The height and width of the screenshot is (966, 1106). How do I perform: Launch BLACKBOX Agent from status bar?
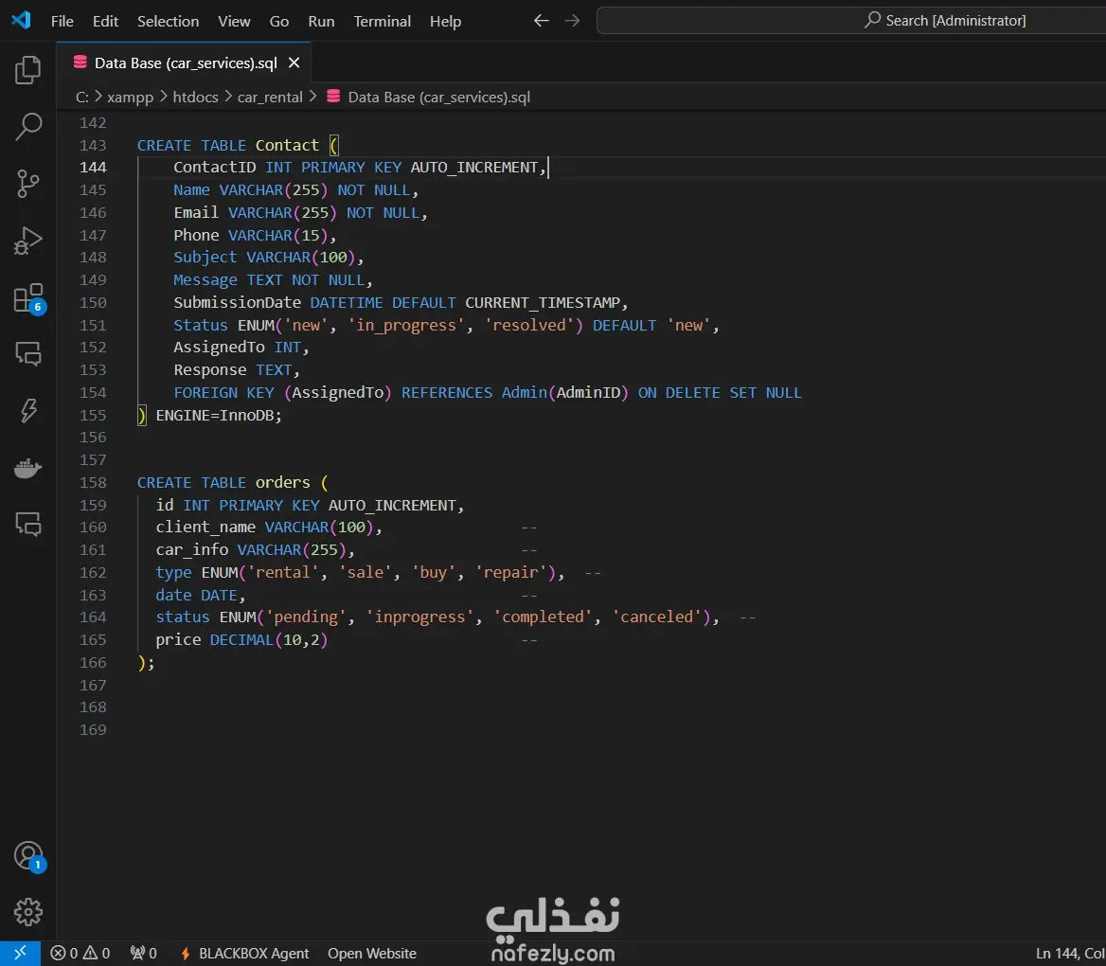pyautogui.click(x=244, y=954)
